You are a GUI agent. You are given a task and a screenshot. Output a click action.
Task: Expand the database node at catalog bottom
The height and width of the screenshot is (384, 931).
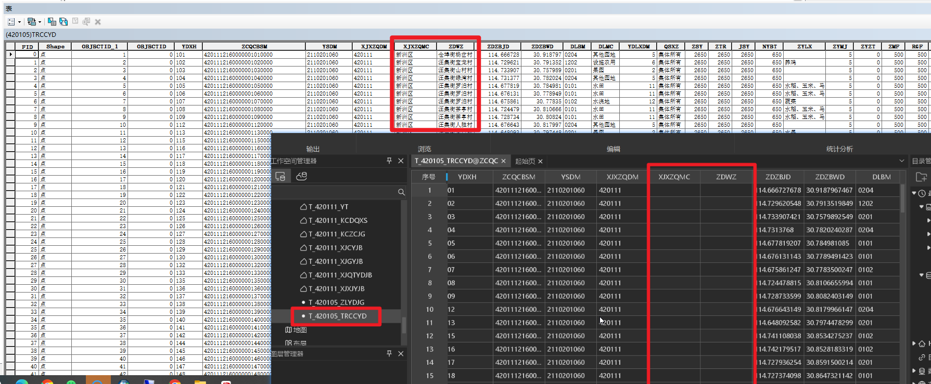[x=914, y=370]
